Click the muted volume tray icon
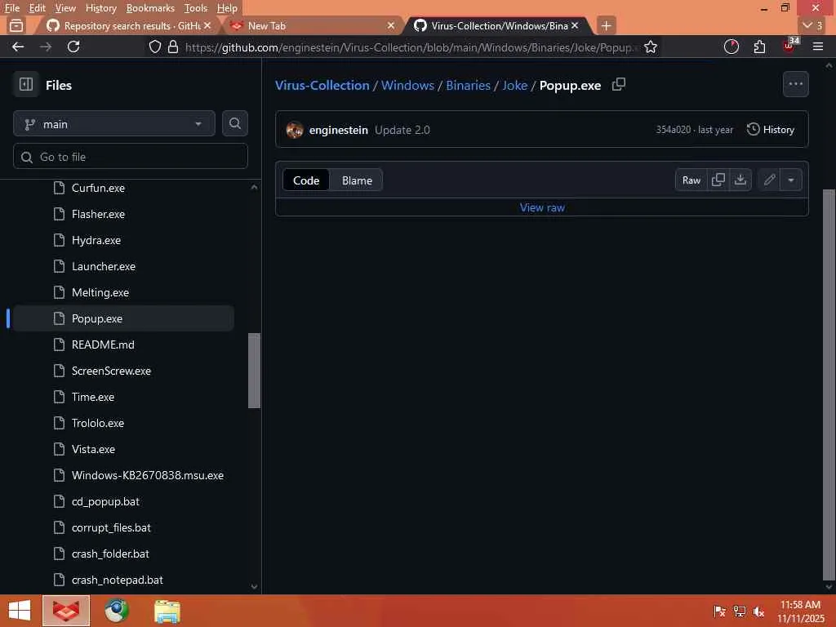The width and height of the screenshot is (836, 627). point(758,611)
